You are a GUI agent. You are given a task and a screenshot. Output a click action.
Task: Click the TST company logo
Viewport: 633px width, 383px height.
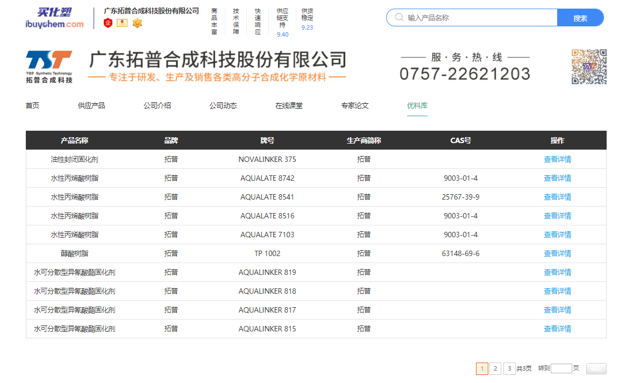click(x=49, y=67)
